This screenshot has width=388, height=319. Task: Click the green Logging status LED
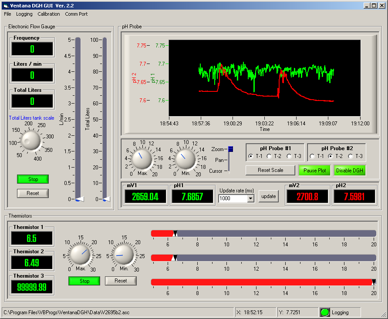(325, 312)
